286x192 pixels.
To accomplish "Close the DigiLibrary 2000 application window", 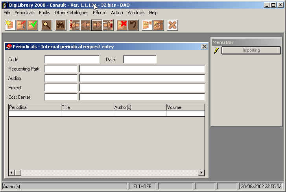I will (280, 5).
